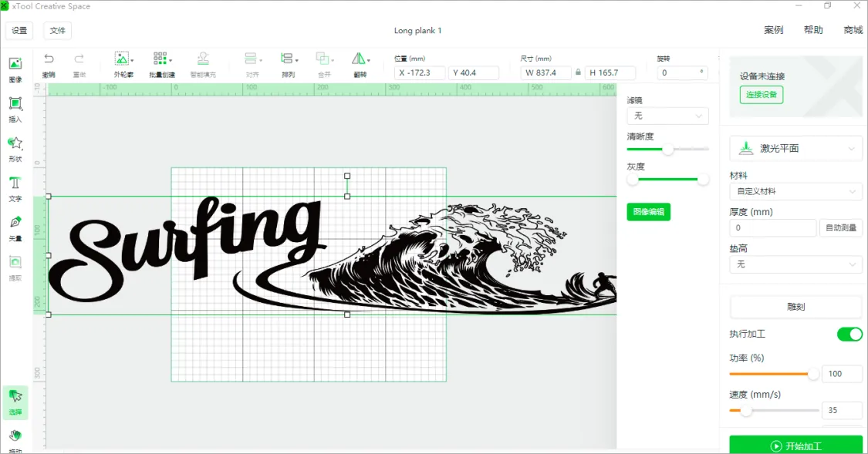Activate the 选择 (select) arrow tool
868x454 pixels.
[15, 402]
